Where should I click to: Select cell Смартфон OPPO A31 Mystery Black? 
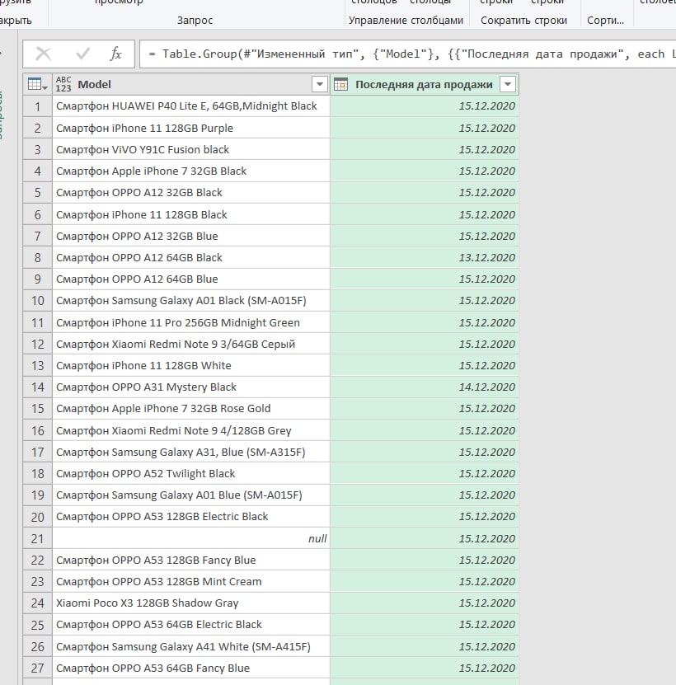click(191, 387)
